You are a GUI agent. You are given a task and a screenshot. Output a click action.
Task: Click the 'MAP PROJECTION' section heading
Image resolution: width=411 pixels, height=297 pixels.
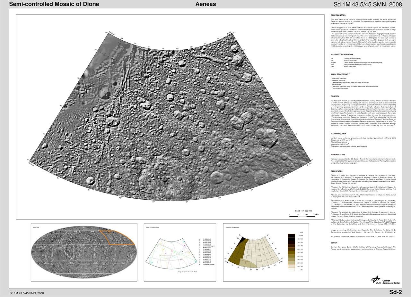(338, 134)
